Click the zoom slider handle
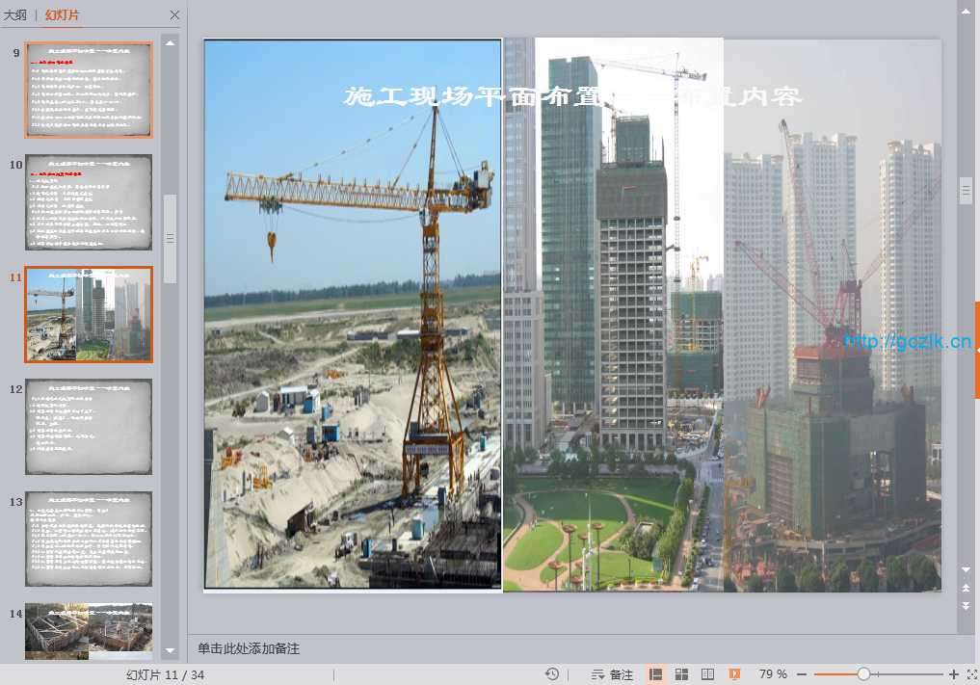The height and width of the screenshot is (685, 980). 863,674
